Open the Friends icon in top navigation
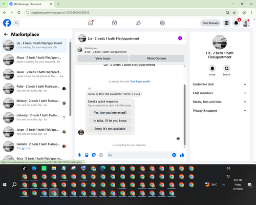The image size is (256, 205). click(x=138, y=23)
